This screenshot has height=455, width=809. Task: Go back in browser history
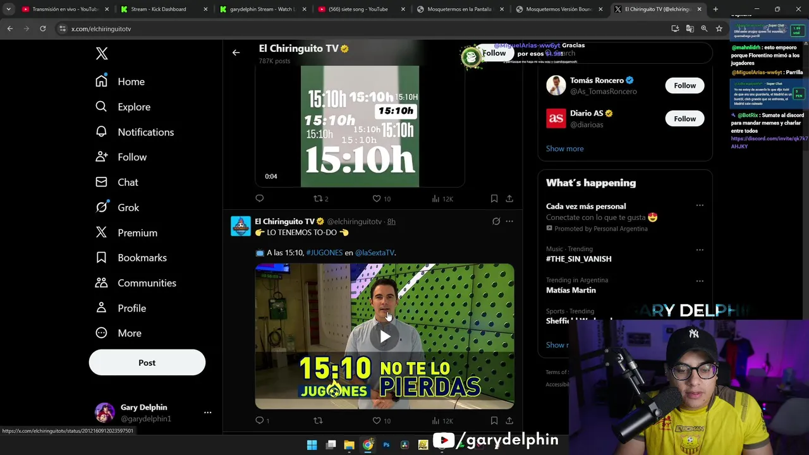click(x=10, y=28)
